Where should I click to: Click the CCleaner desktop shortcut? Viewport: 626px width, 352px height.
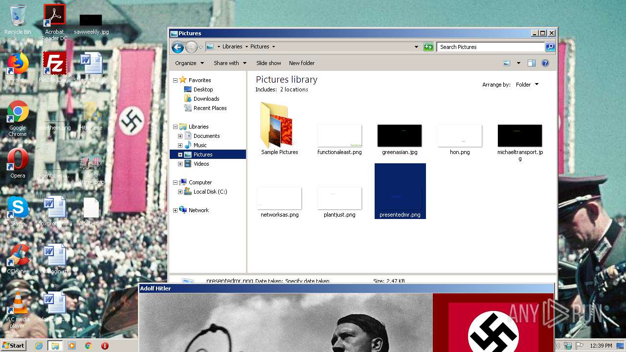click(x=18, y=259)
